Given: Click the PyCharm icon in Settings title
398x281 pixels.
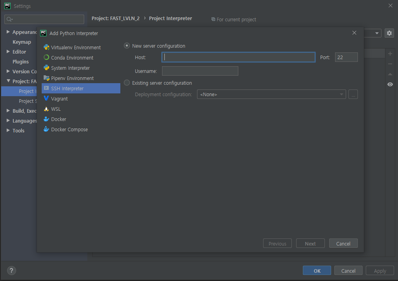Looking at the screenshot, I should pyautogui.click(x=7, y=6).
